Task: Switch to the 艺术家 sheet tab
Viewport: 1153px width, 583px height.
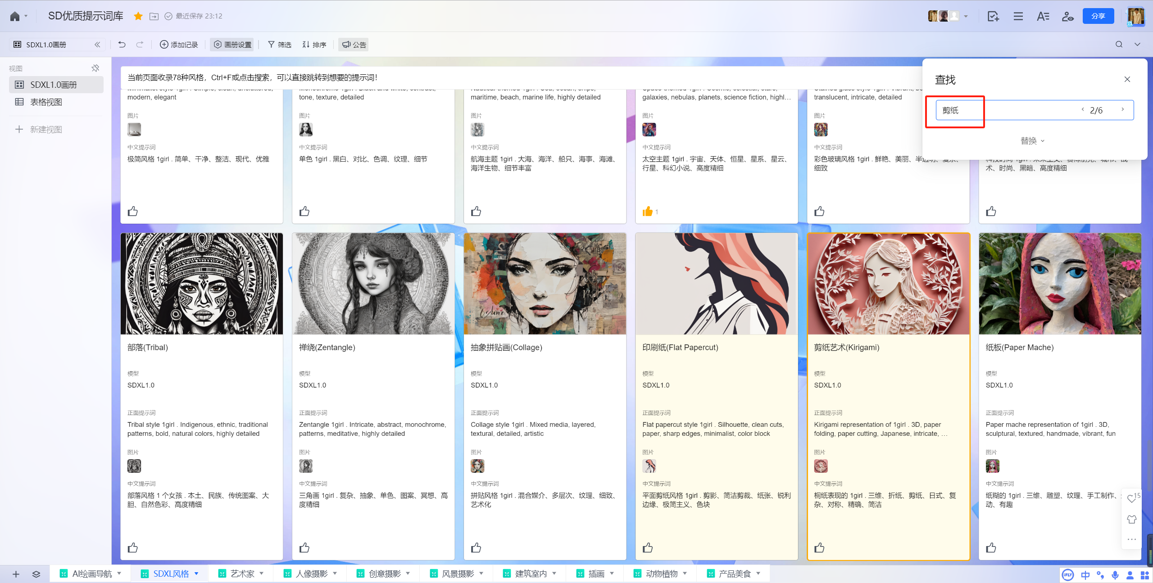Action: tap(242, 574)
